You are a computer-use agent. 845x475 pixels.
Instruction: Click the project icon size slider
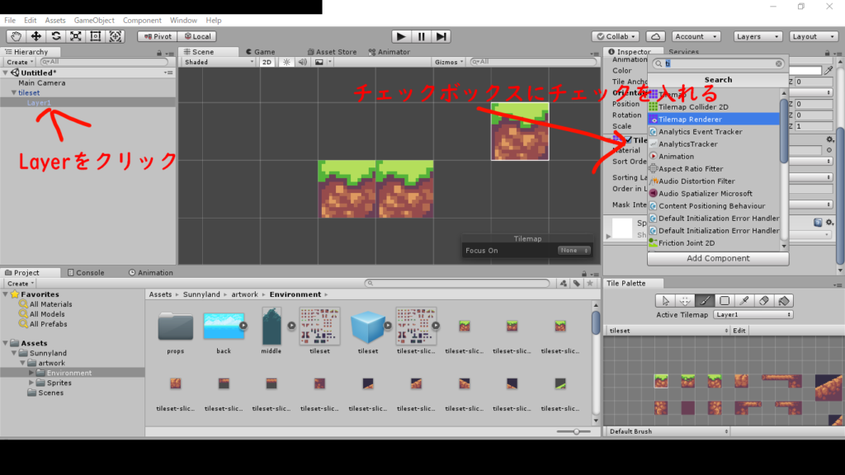click(575, 431)
